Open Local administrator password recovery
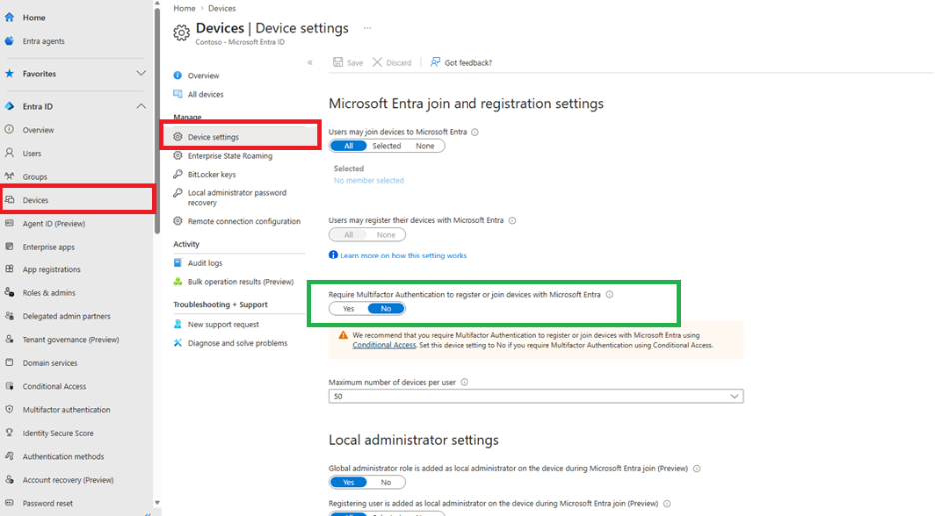Screen dimensions: 935x516 pos(239,198)
